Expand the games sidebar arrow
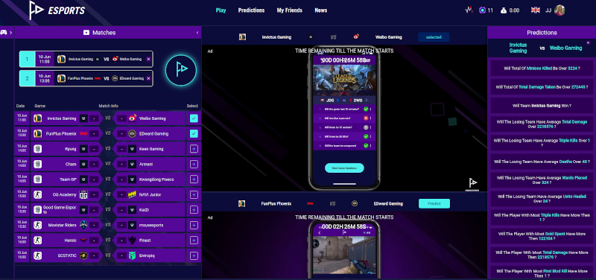The height and width of the screenshot is (280, 596). (10, 32)
